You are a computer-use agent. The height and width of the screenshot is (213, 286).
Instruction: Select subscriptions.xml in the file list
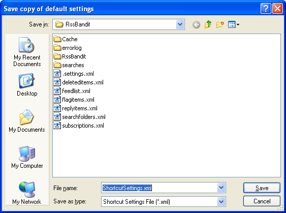[79, 126]
